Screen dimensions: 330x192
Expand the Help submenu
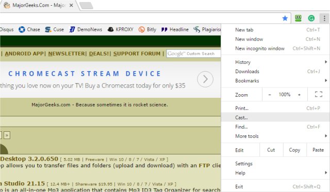[275, 173]
